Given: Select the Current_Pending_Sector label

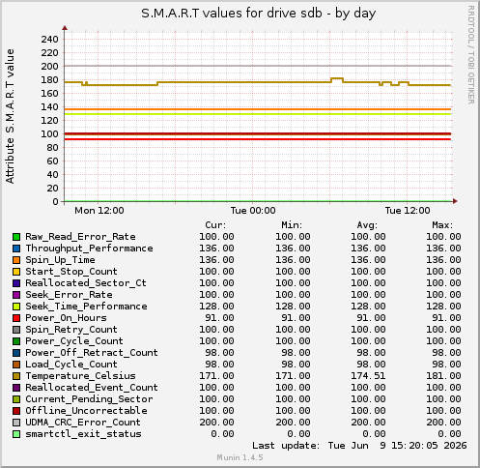Looking at the screenshot, I should click(x=89, y=399).
